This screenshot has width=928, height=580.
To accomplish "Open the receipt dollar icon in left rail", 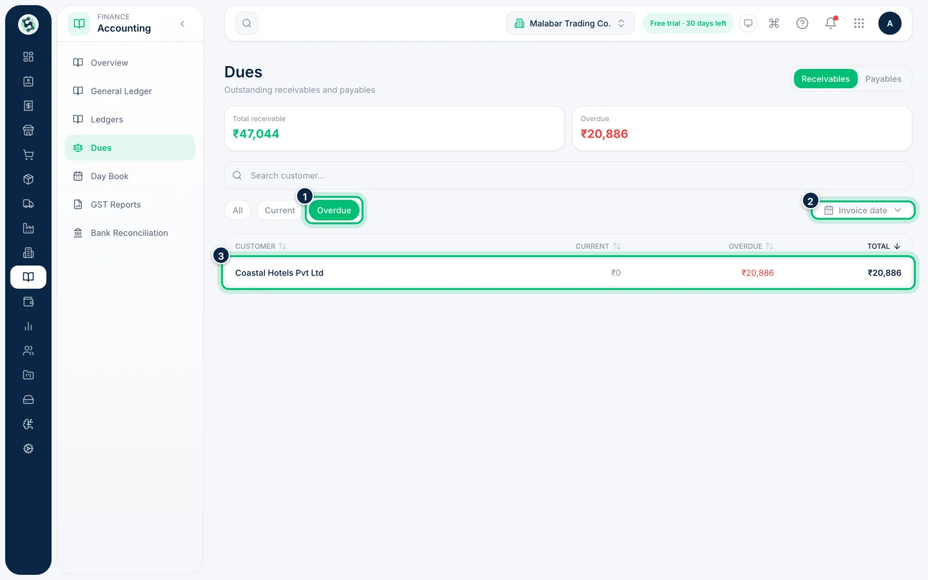I will tap(28, 106).
